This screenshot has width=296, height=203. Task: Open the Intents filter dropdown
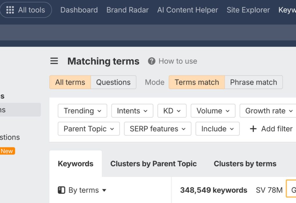click(x=132, y=111)
